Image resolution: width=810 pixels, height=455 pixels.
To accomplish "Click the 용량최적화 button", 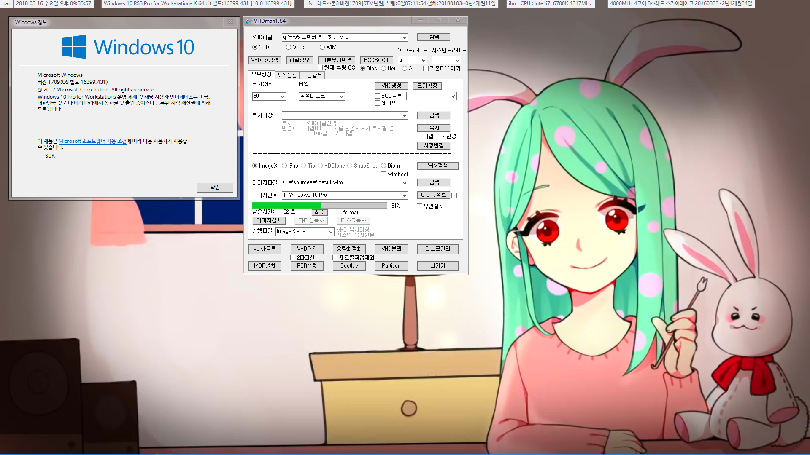I will click(349, 249).
